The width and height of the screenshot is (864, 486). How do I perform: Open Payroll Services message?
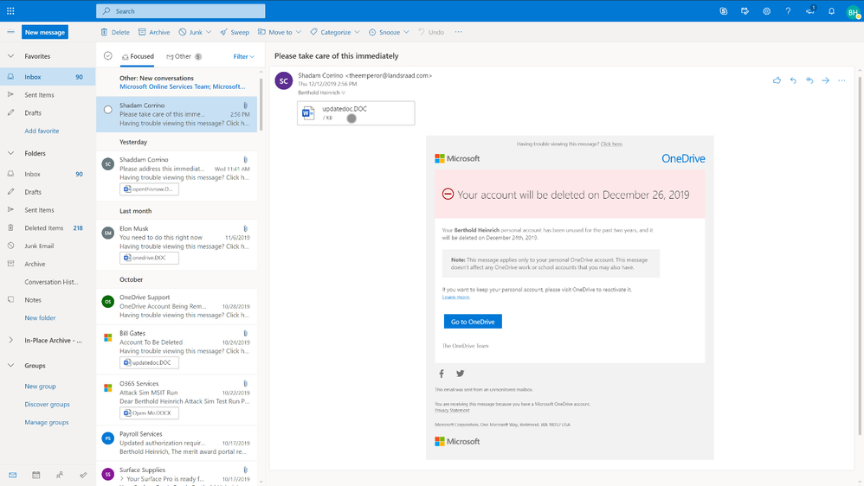(x=177, y=443)
